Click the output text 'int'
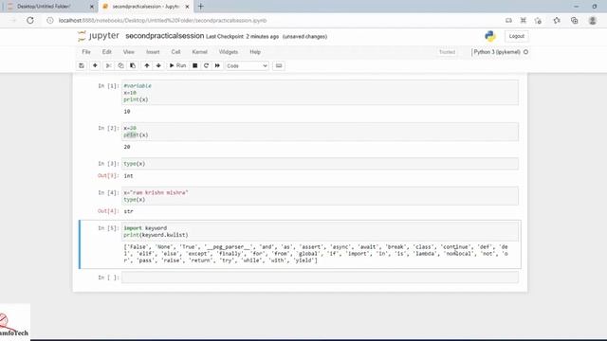 point(129,176)
